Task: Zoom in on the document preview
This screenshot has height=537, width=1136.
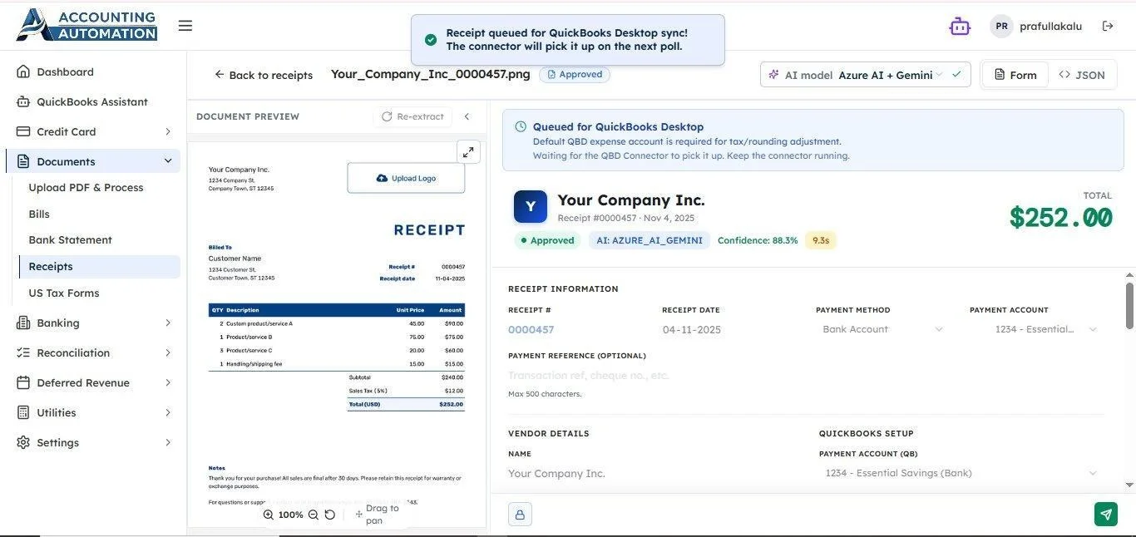Action: tap(269, 515)
